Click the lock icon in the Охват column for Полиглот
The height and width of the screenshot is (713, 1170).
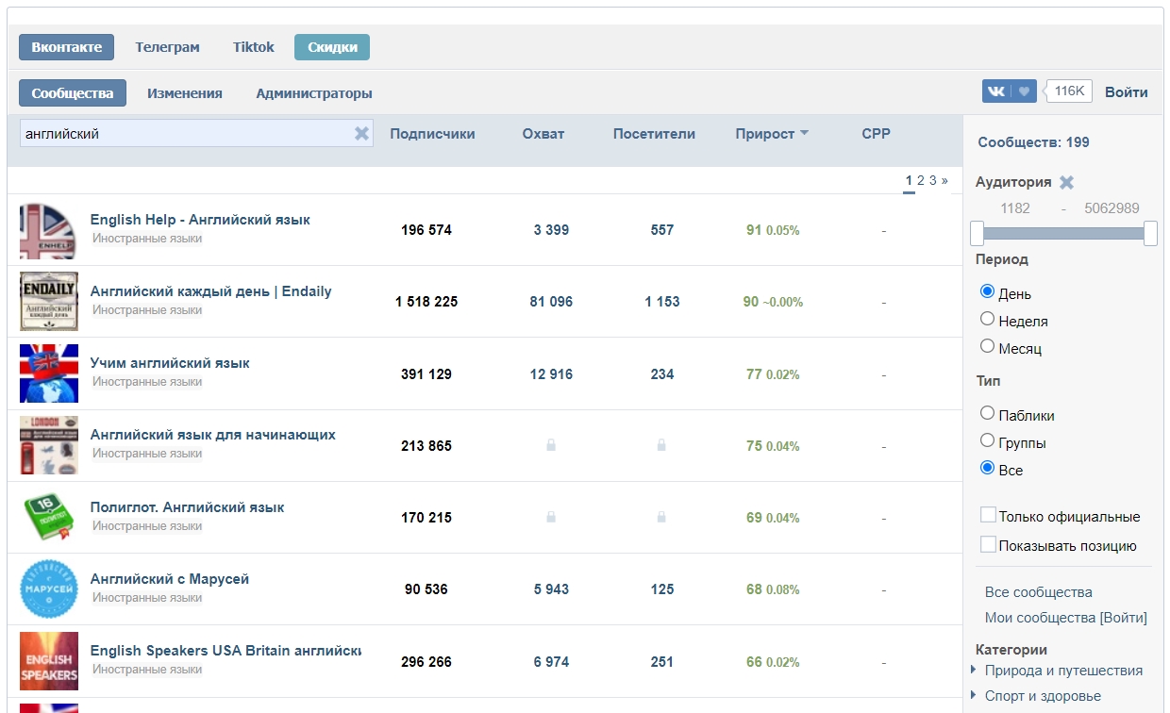point(551,518)
